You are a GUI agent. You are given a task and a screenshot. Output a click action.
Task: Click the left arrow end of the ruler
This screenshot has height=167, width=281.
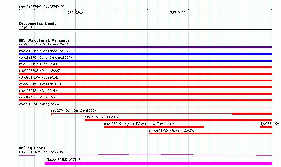[x=20, y=10]
